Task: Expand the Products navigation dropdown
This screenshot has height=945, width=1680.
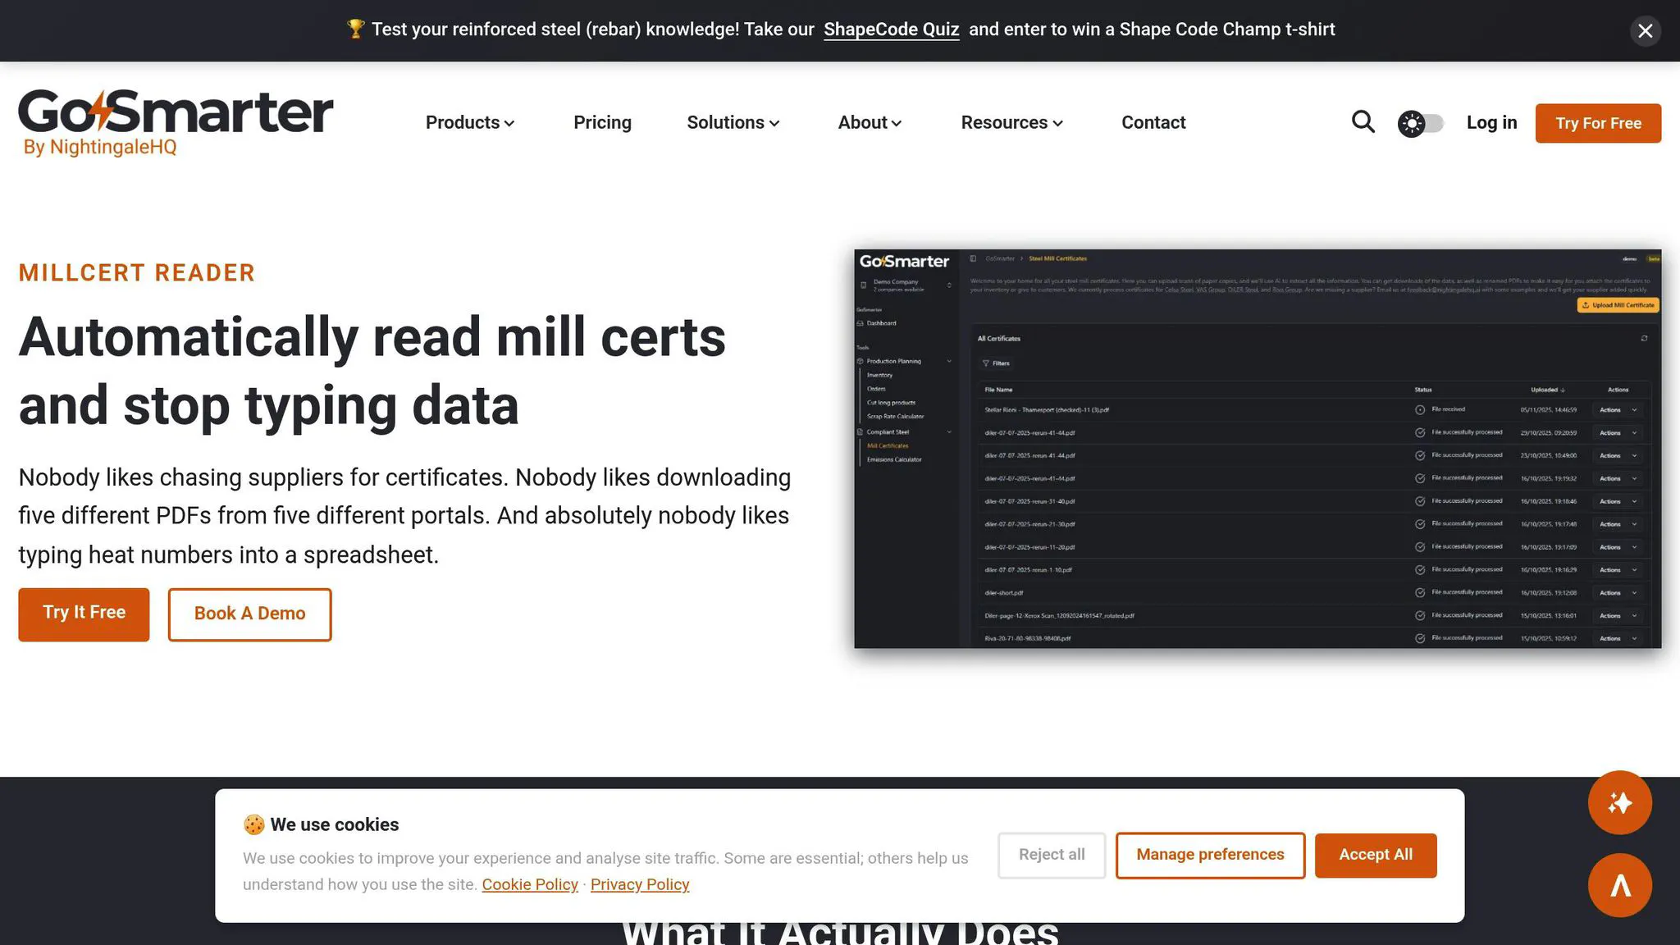Action: pyautogui.click(x=469, y=122)
